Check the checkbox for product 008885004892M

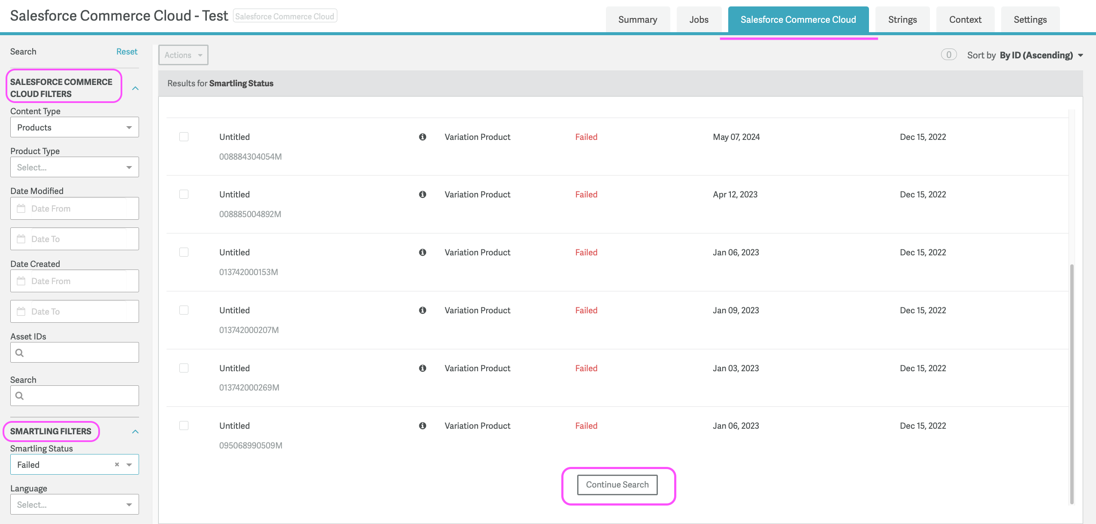[x=184, y=194]
